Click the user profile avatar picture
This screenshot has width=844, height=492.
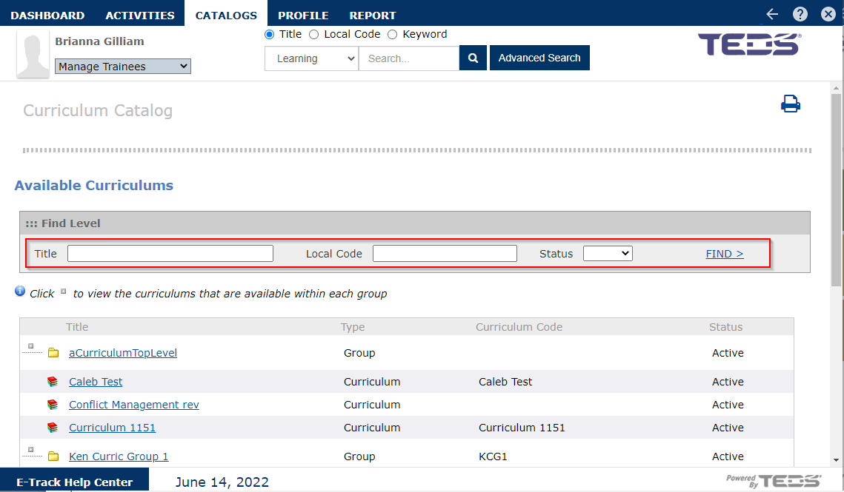tap(33, 55)
